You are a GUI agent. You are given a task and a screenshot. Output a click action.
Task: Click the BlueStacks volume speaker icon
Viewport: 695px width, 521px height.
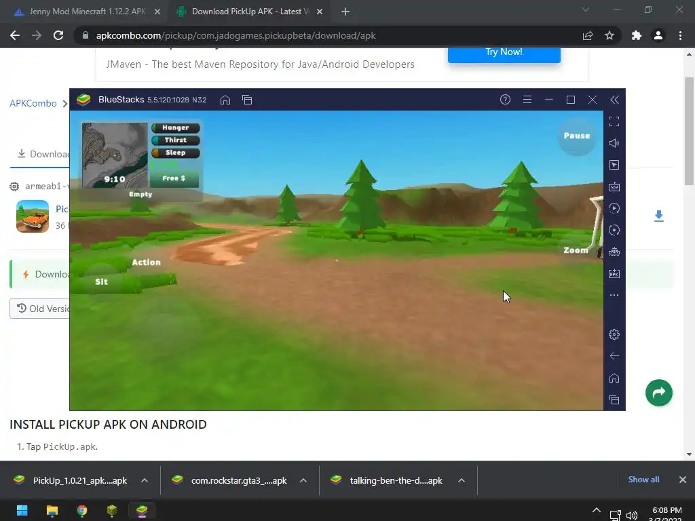click(614, 143)
